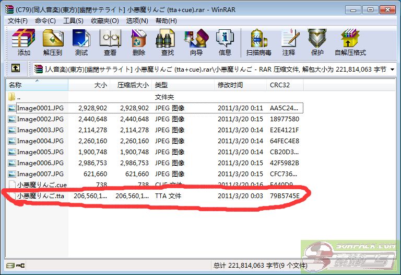Open the 文件(F) menu
This screenshot has height=275, width=401.
tap(17, 21)
